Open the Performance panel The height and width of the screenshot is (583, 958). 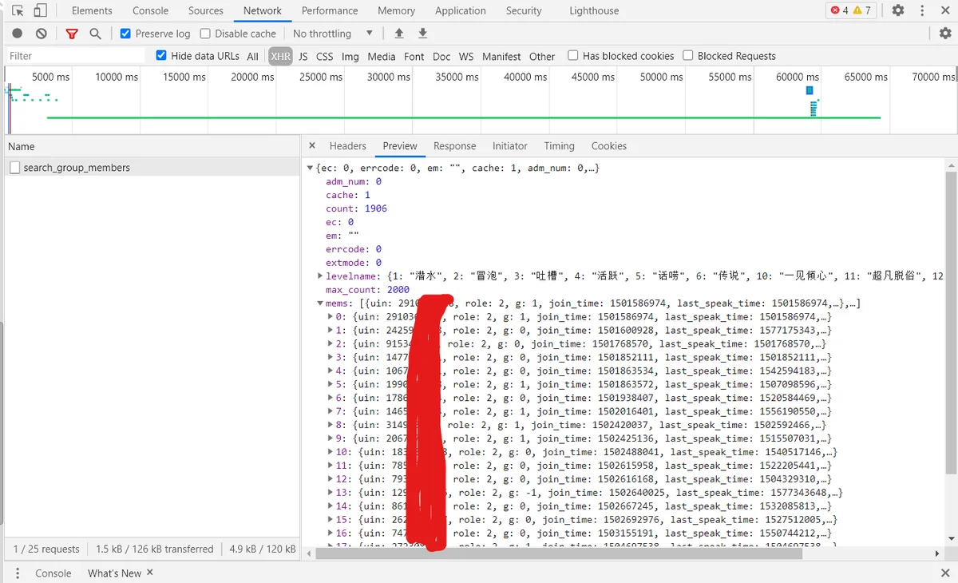pyautogui.click(x=330, y=11)
